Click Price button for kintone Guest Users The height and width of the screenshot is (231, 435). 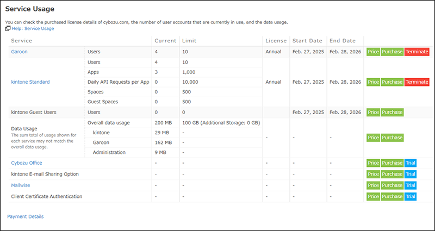[373, 113]
